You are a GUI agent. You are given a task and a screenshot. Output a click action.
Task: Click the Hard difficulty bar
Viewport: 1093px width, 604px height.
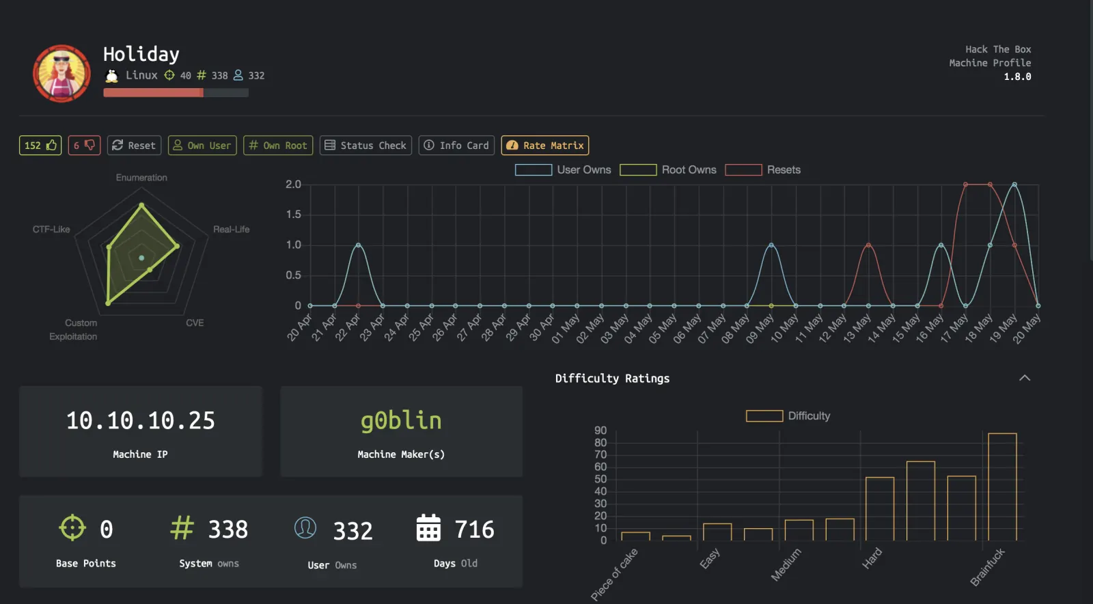[x=880, y=508]
